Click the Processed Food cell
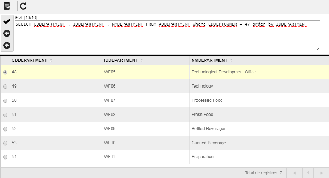 (x=259, y=100)
